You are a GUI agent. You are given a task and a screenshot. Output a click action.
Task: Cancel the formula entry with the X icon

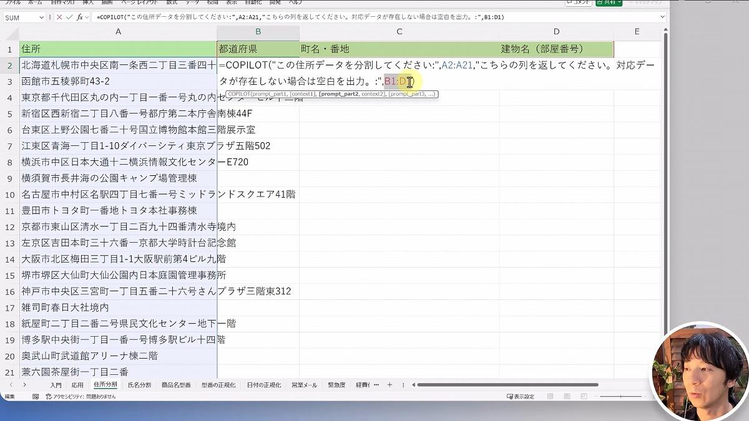[59, 17]
